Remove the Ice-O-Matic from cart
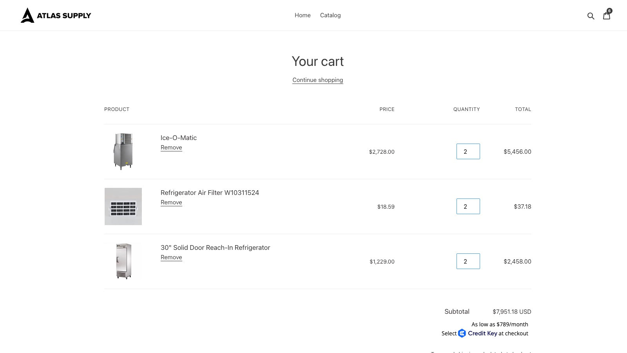The width and height of the screenshot is (627, 353). (x=171, y=147)
